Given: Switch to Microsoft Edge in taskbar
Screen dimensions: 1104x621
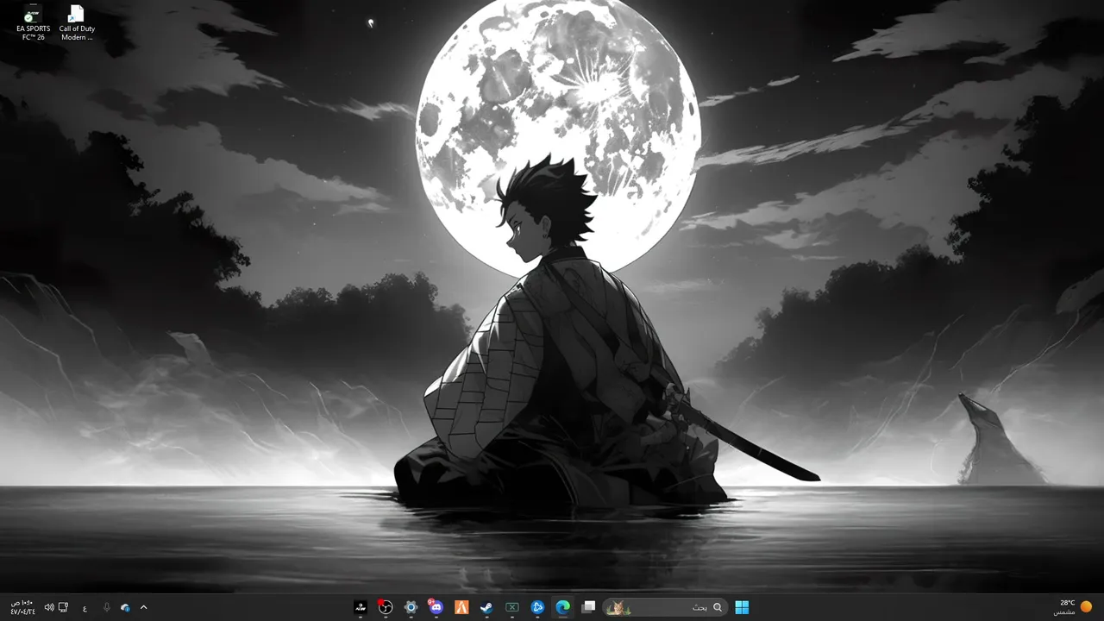Looking at the screenshot, I should point(562,607).
